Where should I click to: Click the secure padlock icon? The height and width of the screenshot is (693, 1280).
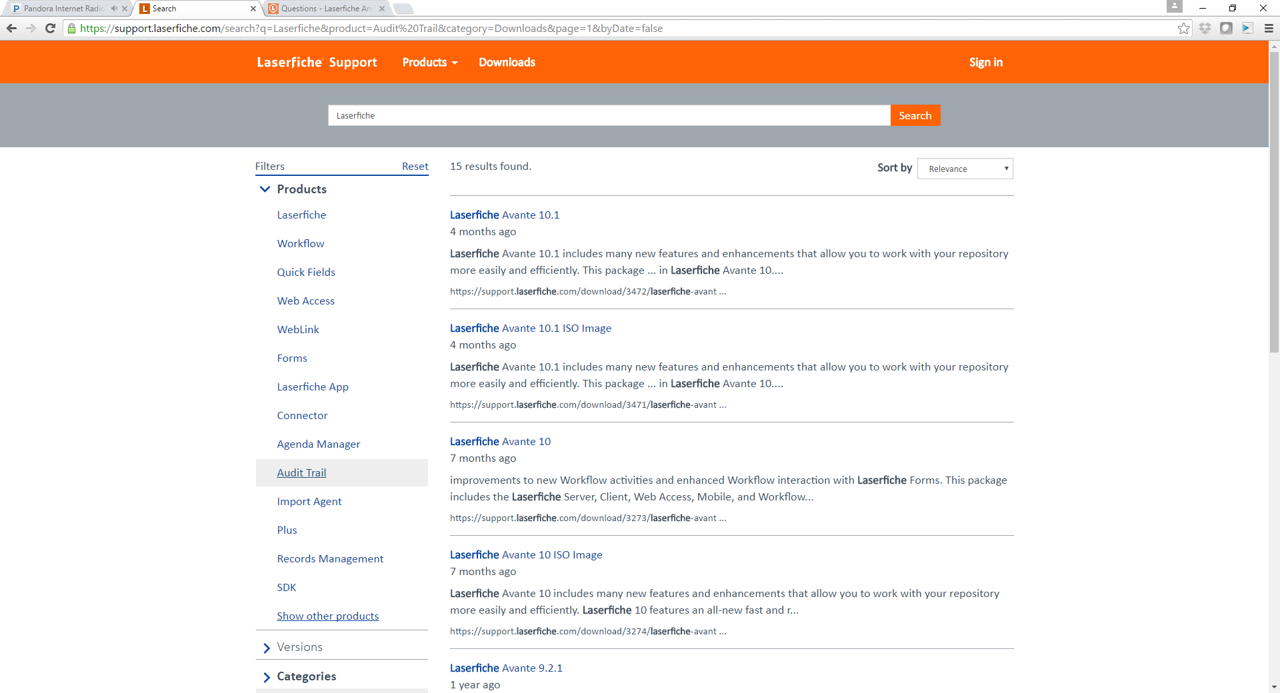click(72, 28)
